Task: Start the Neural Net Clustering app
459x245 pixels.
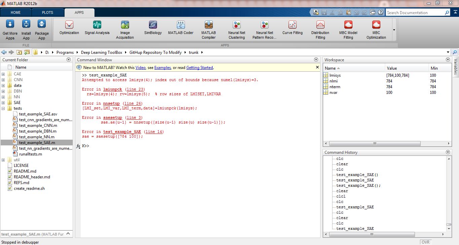Action: point(237,30)
